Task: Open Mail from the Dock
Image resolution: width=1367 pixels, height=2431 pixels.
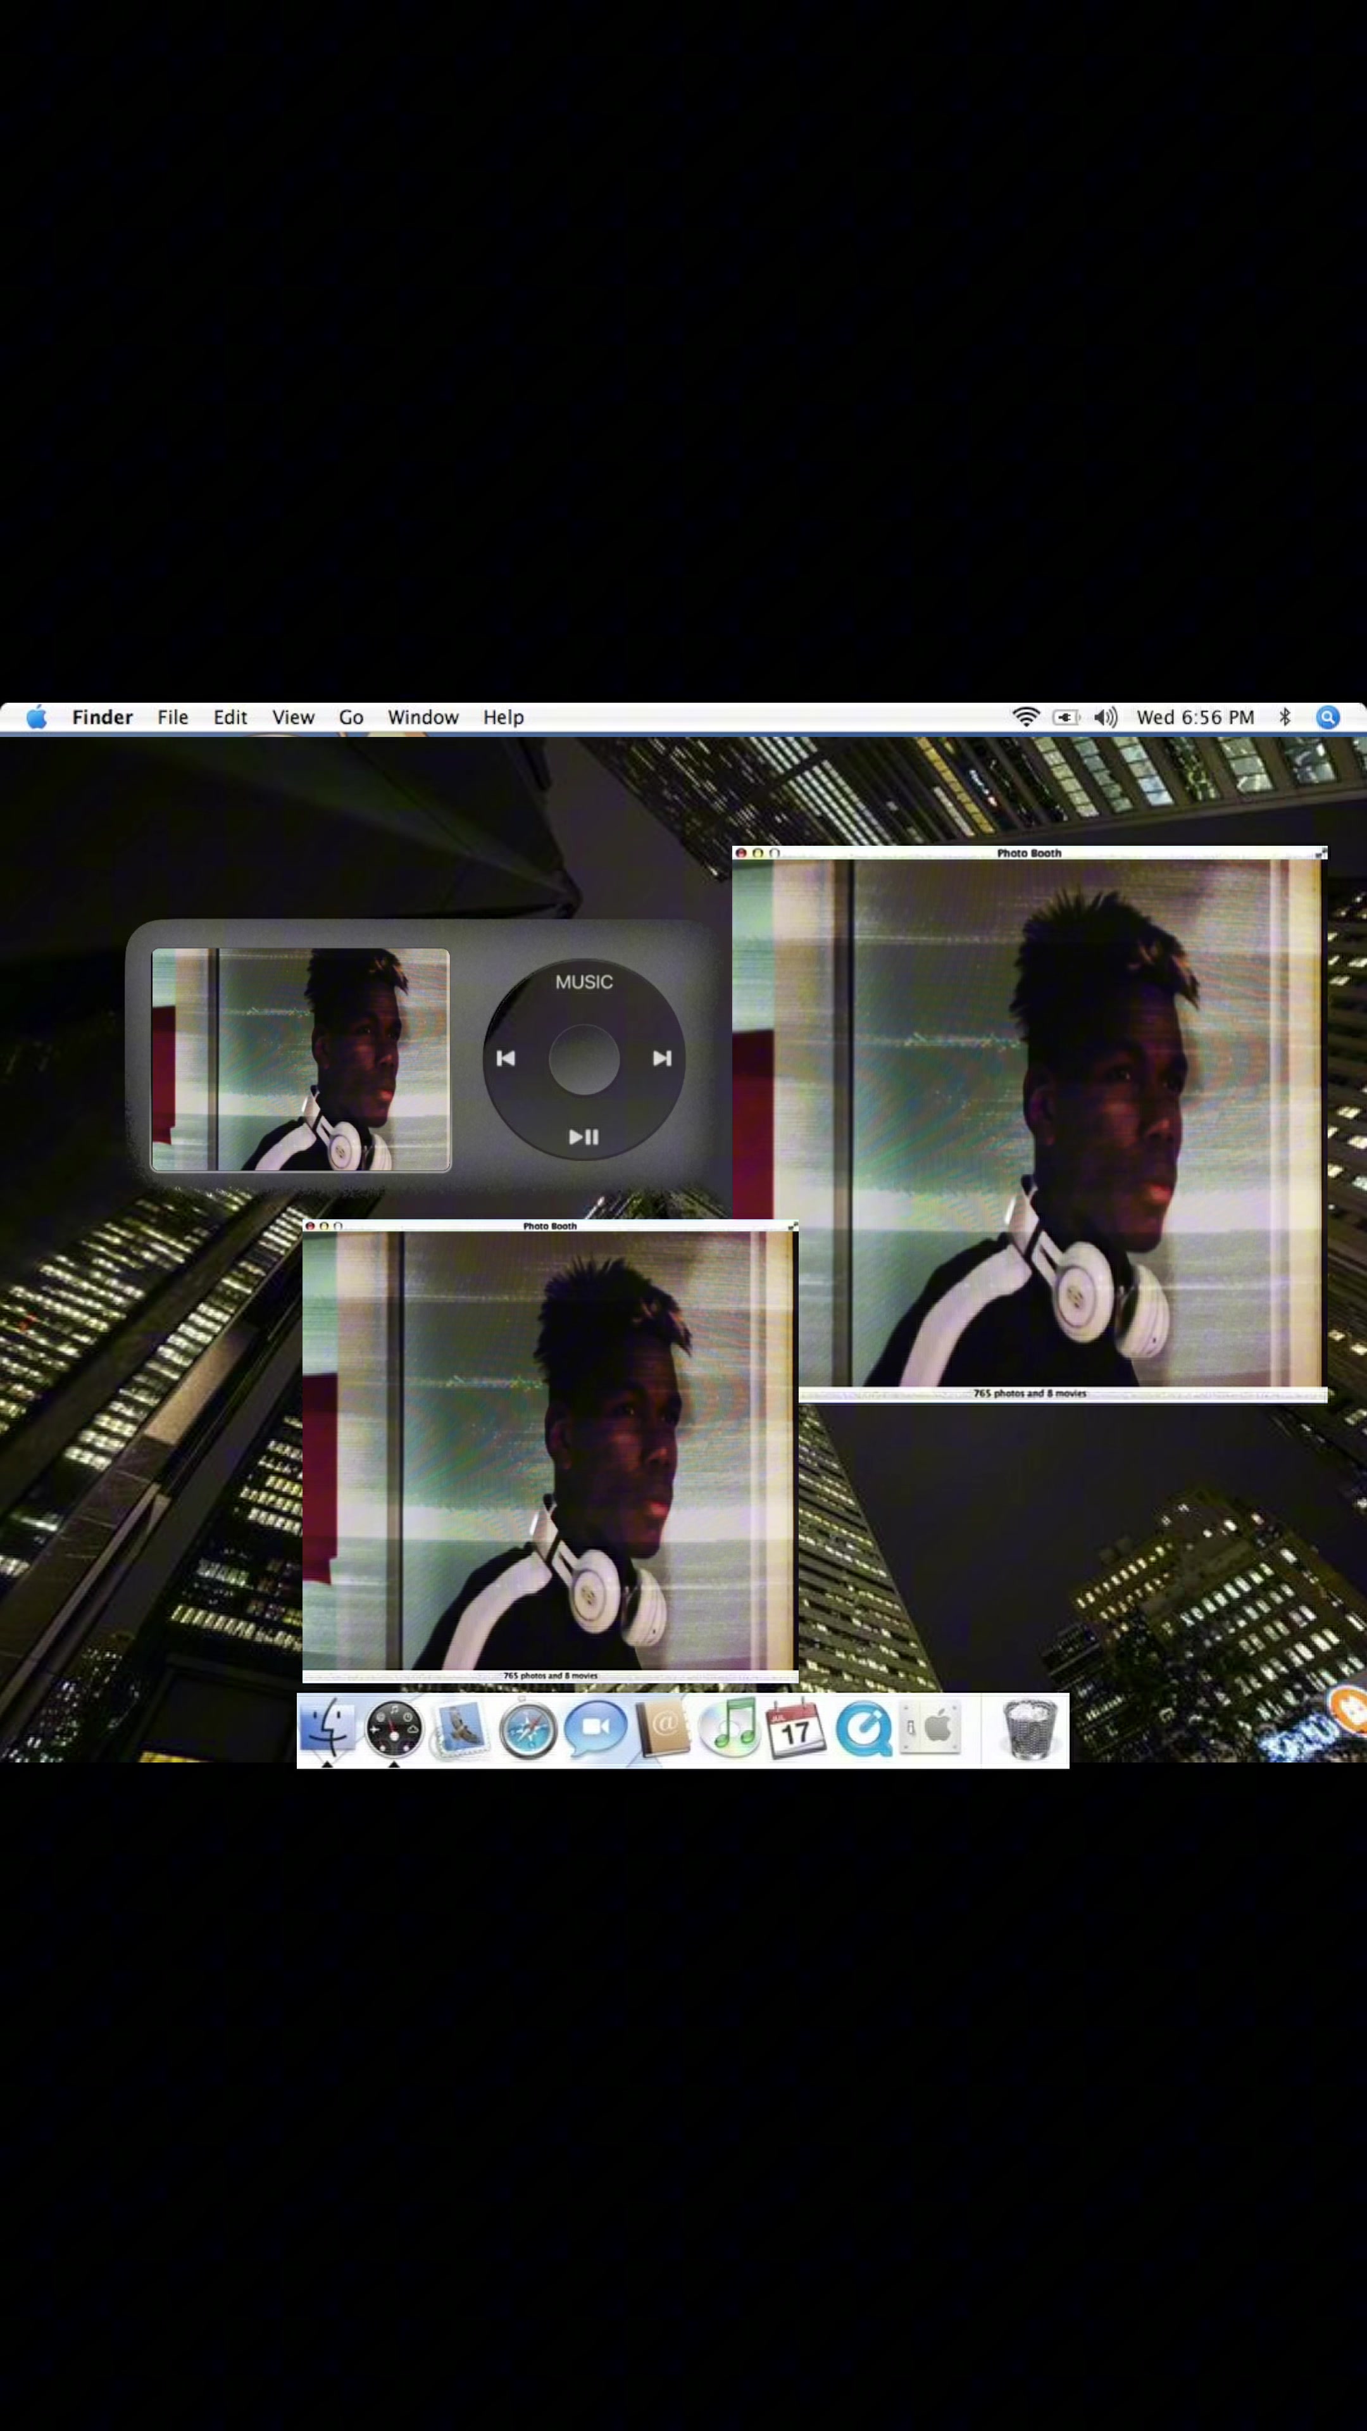Action: pyautogui.click(x=459, y=1729)
